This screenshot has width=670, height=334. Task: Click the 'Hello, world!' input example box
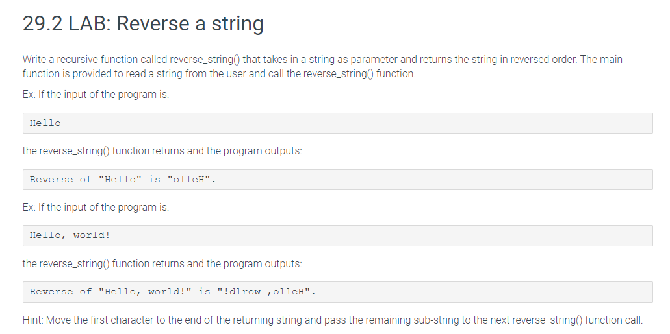[x=337, y=235]
